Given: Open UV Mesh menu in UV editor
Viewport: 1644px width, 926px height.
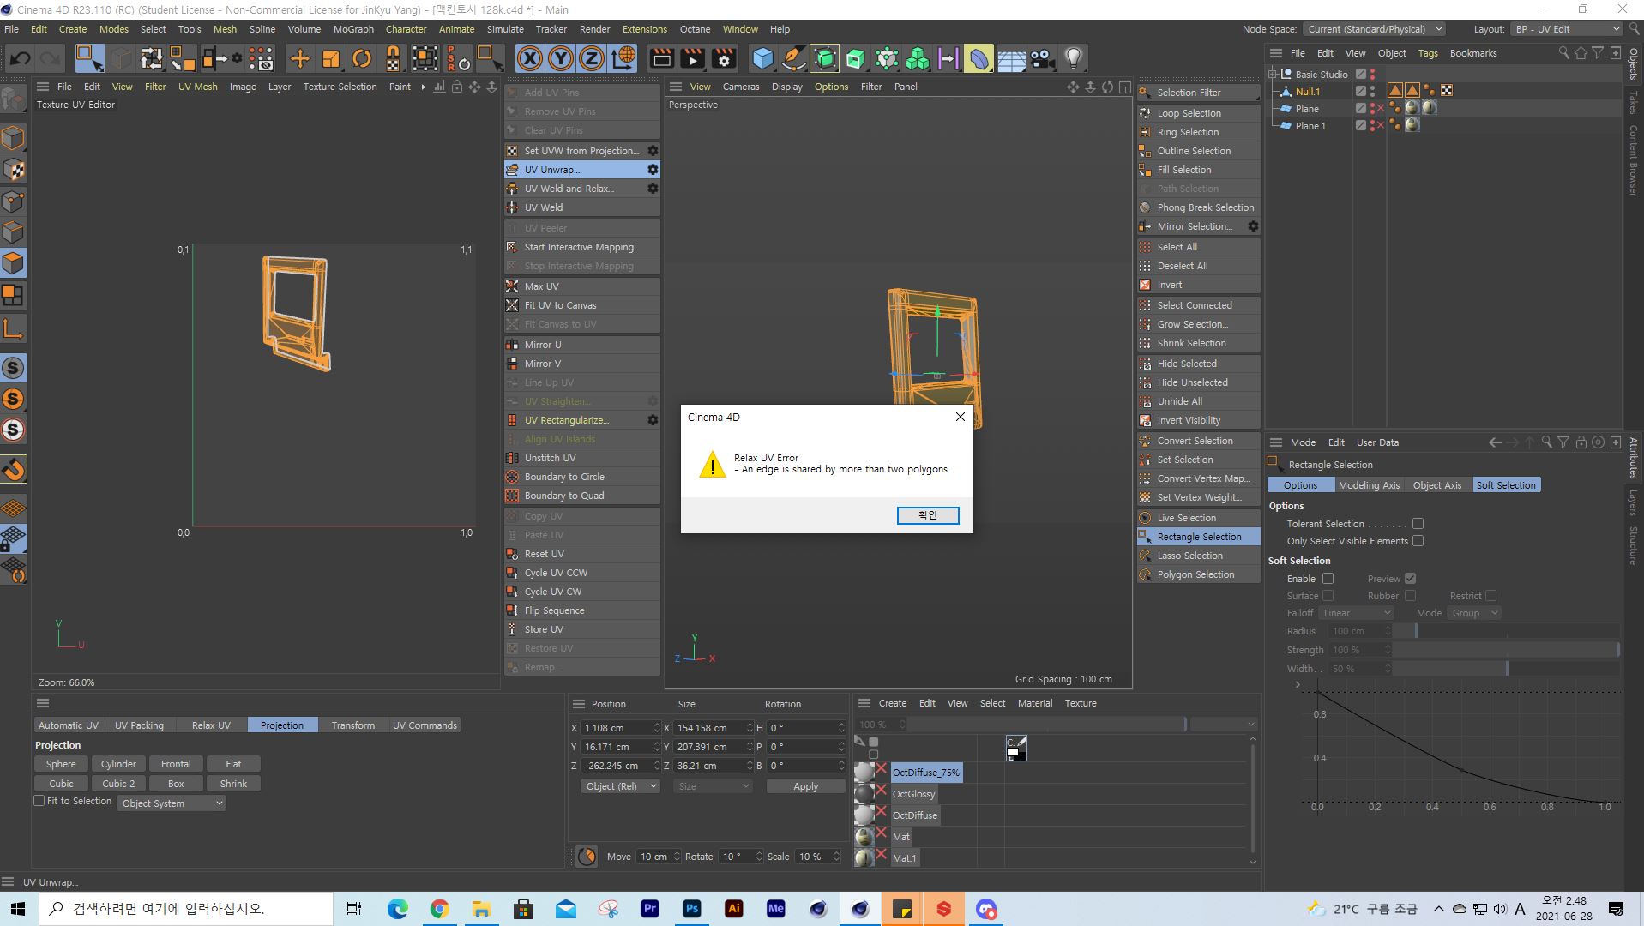Looking at the screenshot, I should click(x=197, y=87).
